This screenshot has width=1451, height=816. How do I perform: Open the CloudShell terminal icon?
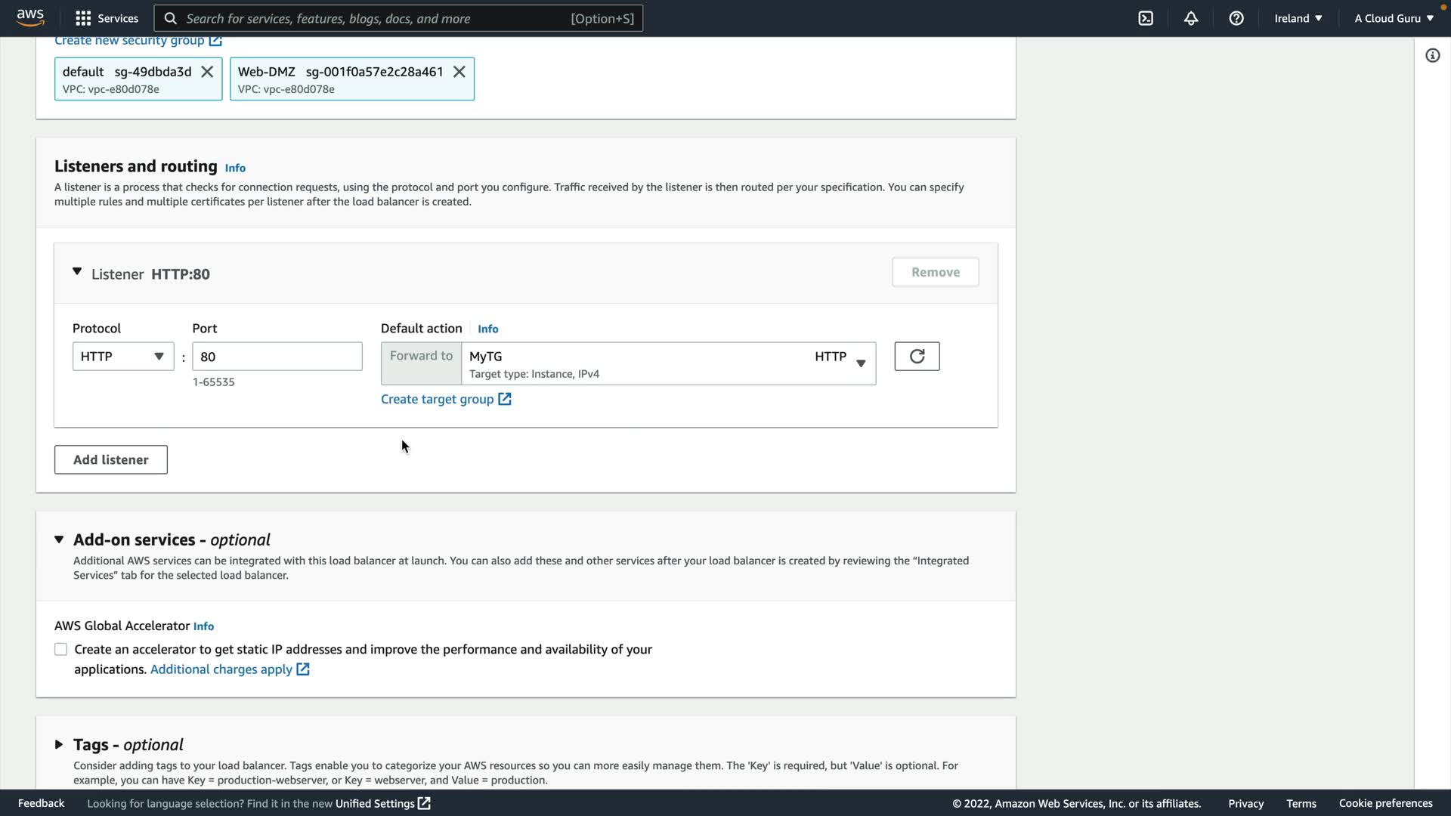click(x=1146, y=18)
